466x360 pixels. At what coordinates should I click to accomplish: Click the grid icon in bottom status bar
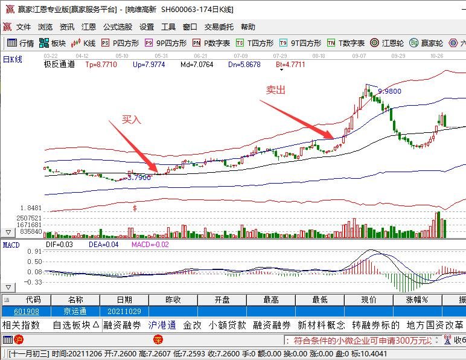(x=7, y=339)
